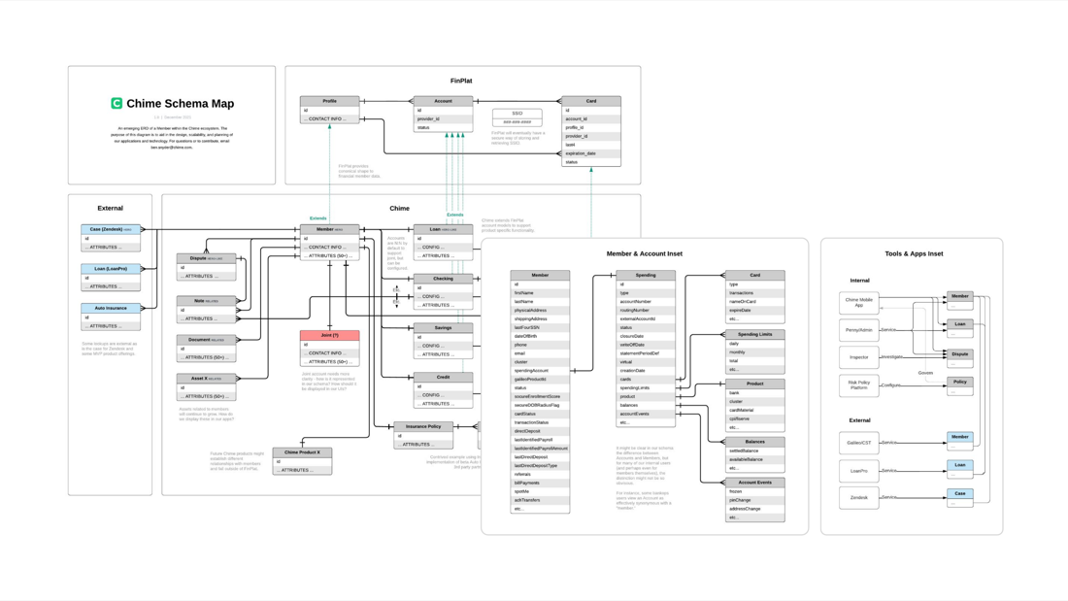Click the ben.snyder@chime.com email link

(172, 148)
